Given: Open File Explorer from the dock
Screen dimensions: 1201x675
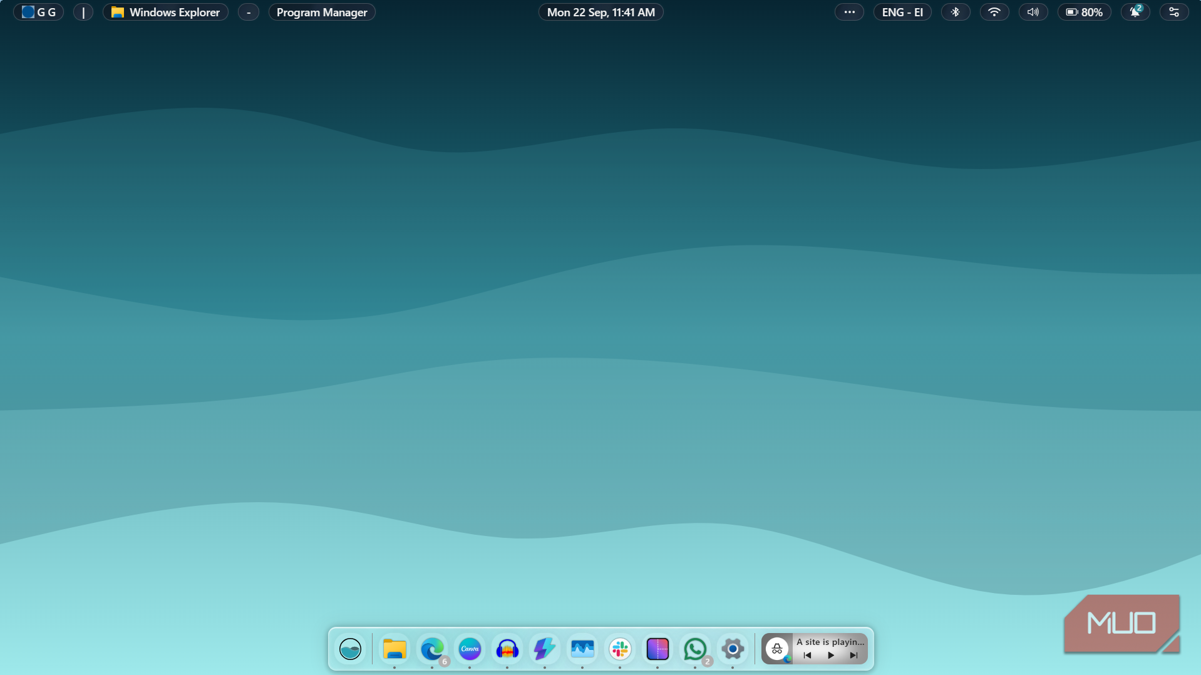Looking at the screenshot, I should [394, 649].
